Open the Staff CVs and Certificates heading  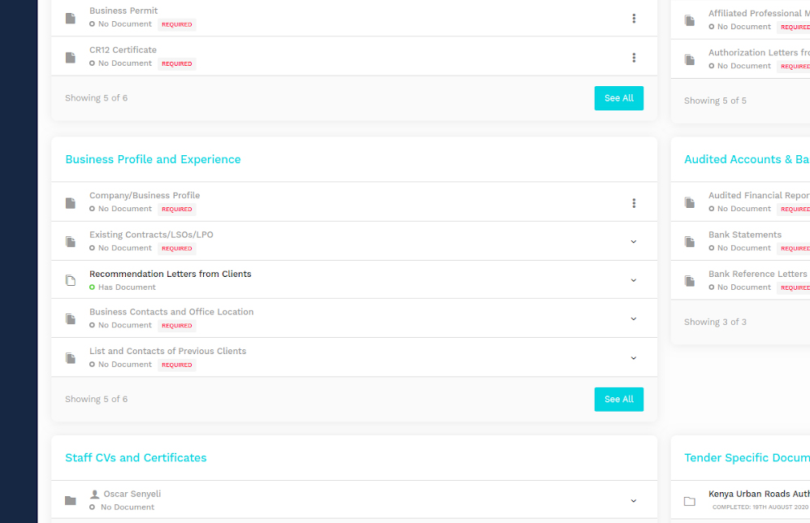click(x=136, y=458)
